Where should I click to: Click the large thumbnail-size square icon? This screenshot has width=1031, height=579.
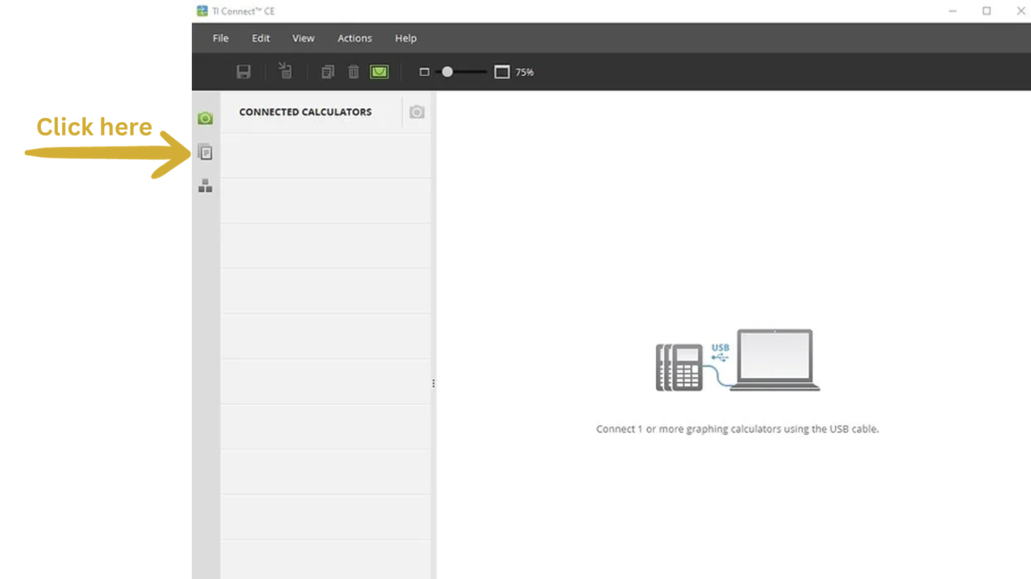point(501,71)
